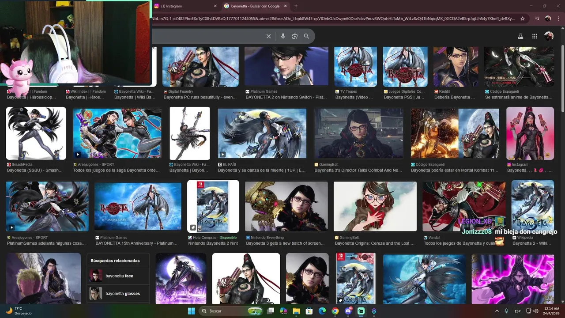Open Microsoft Store from the taskbar
The width and height of the screenshot is (565, 318).
(309, 311)
